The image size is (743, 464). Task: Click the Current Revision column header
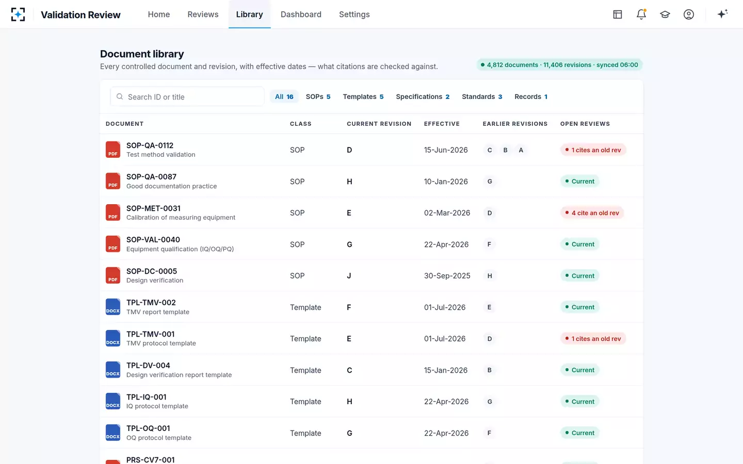[x=379, y=124]
